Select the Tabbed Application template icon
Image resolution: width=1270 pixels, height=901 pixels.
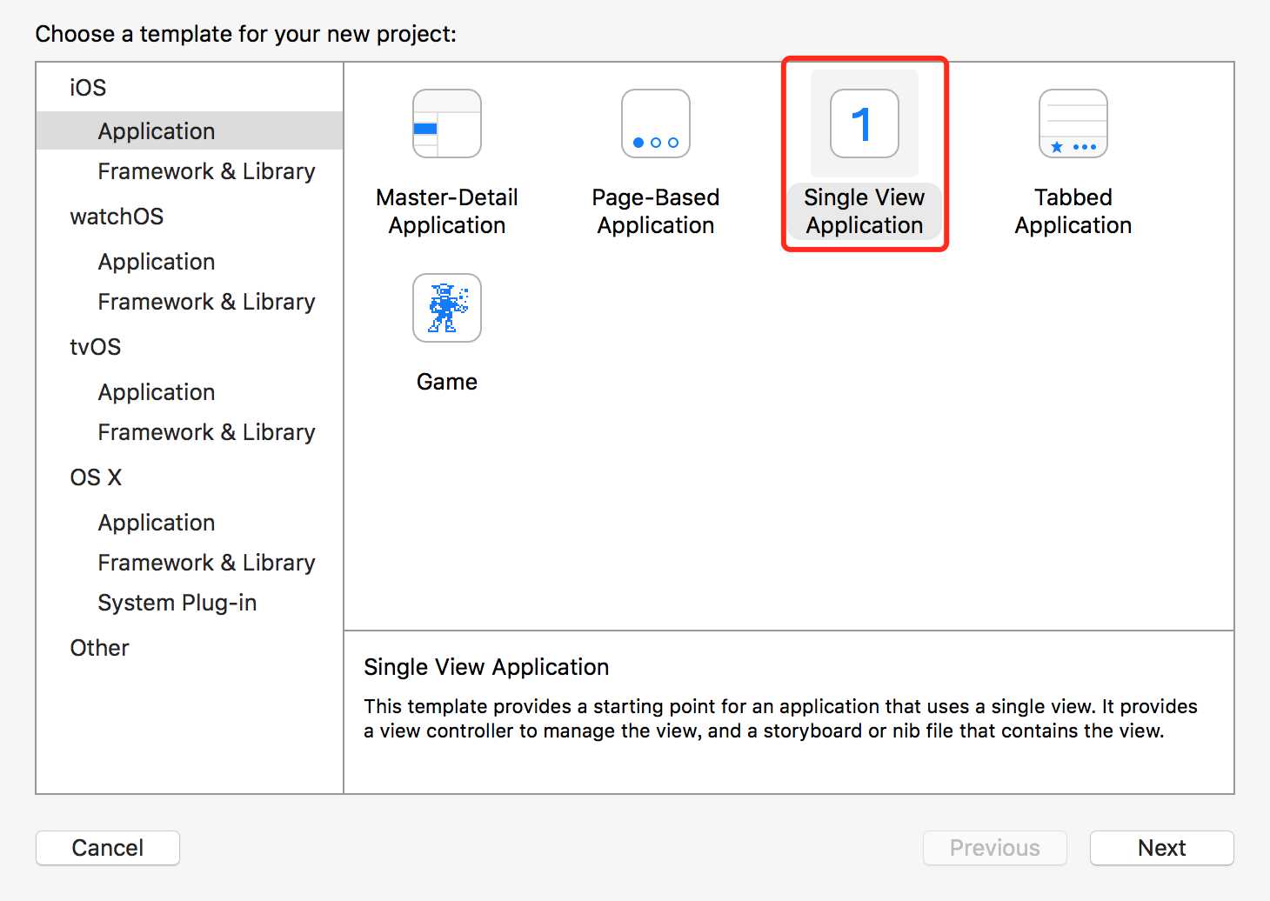pyautogui.click(x=1073, y=123)
